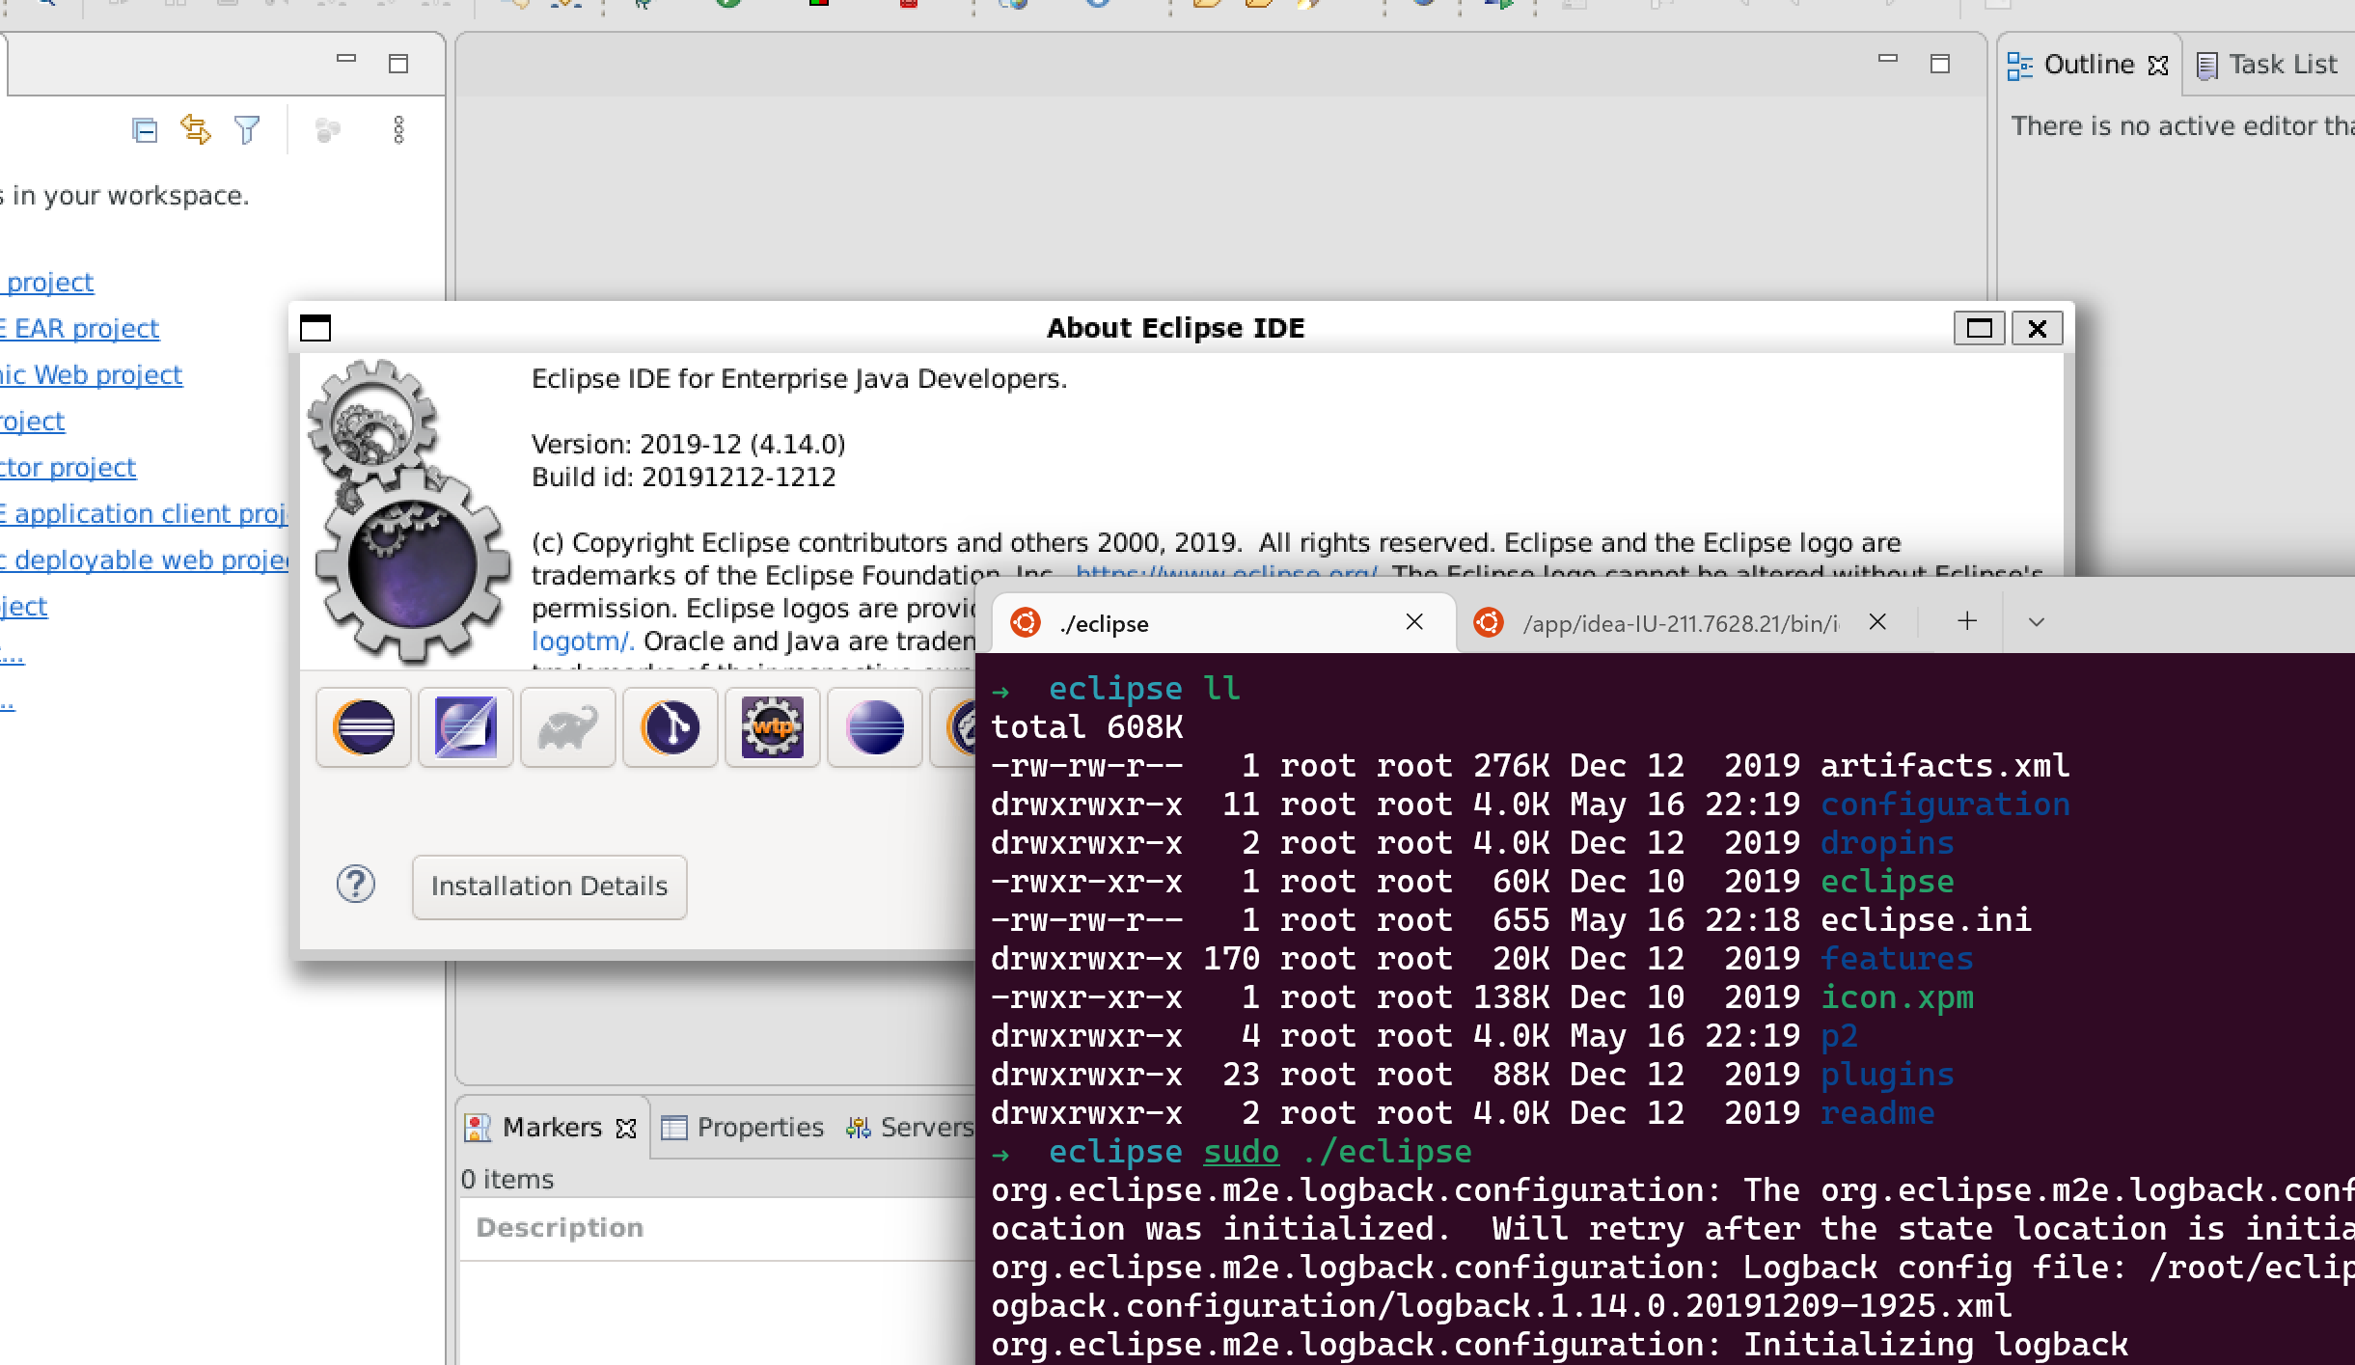2355x1365 pixels.
Task: Open the WTP feature icon details
Action: click(772, 728)
